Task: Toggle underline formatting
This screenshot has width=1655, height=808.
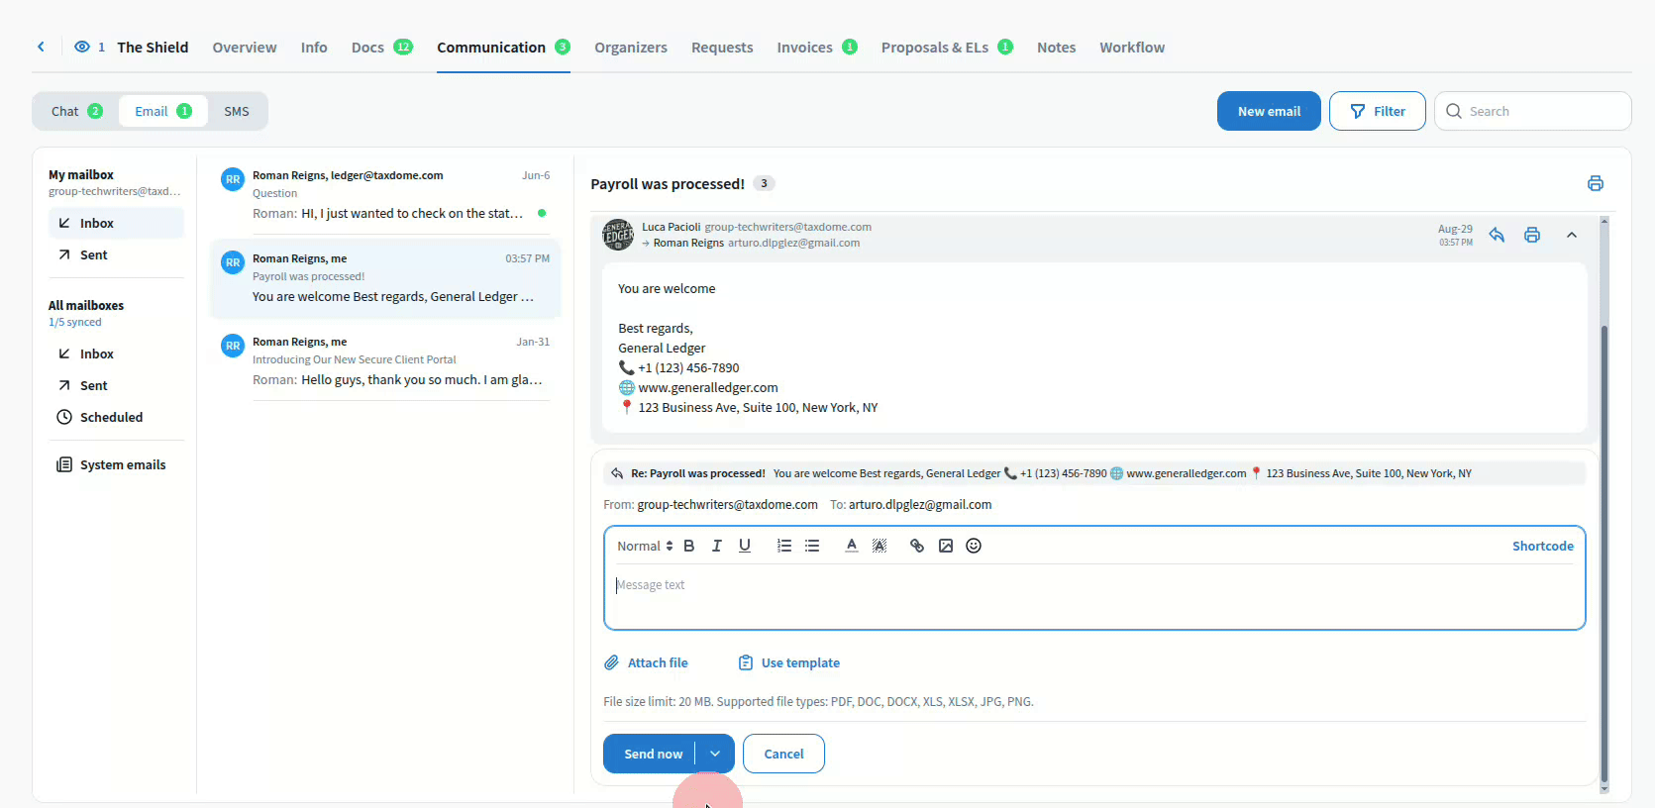Action: pos(745,546)
